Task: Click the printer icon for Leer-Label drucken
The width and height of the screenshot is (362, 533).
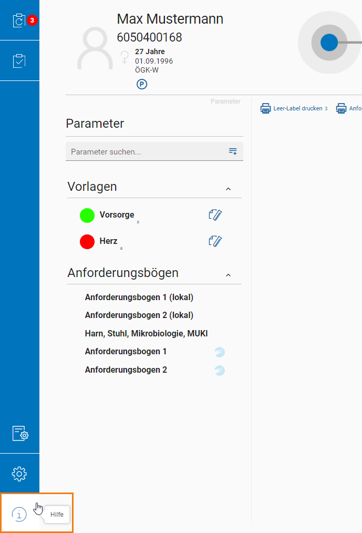Action: 265,108
